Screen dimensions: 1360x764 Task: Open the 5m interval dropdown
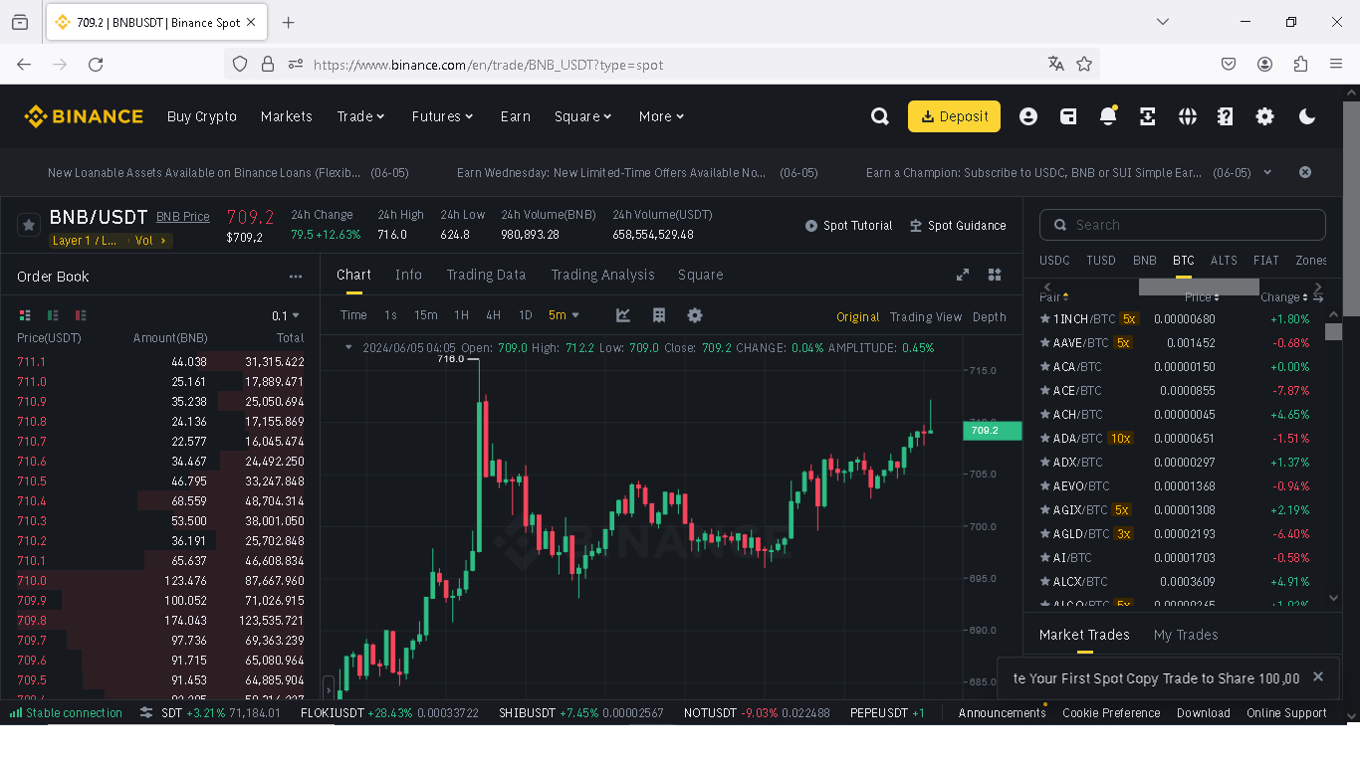click(564, 315)
